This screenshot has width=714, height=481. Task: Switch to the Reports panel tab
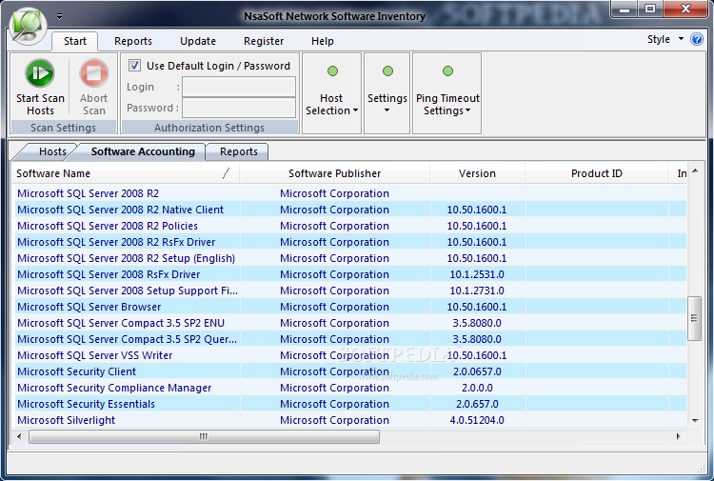point(239,151)
